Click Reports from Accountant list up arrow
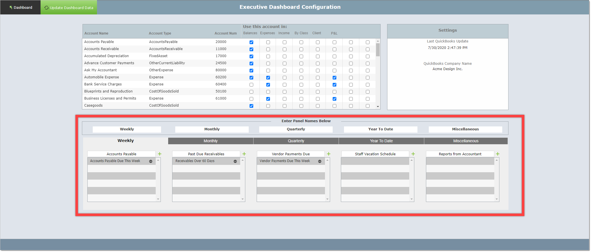 click(497, 160)
